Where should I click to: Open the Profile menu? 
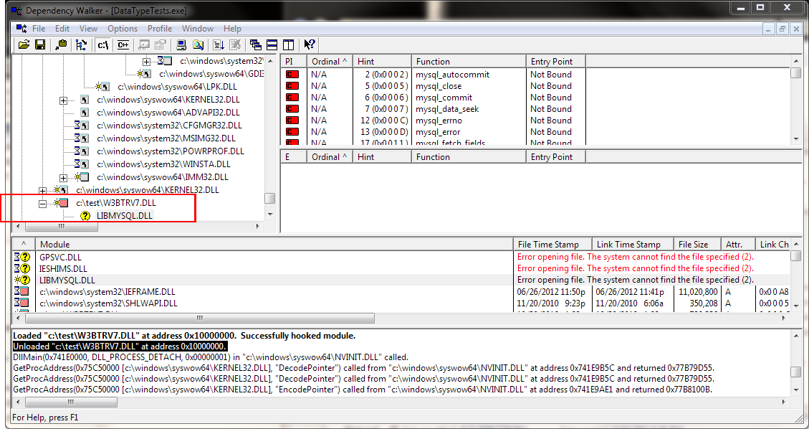click(x=160, y=29)
